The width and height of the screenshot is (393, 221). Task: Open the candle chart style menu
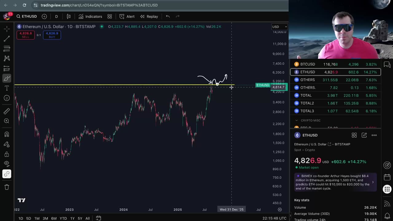(x=69, y=17)
